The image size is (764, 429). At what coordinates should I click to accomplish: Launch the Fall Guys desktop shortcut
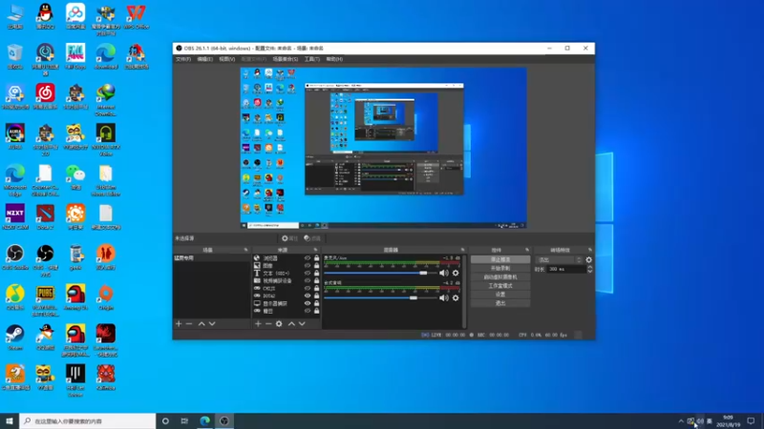[75, 56]
